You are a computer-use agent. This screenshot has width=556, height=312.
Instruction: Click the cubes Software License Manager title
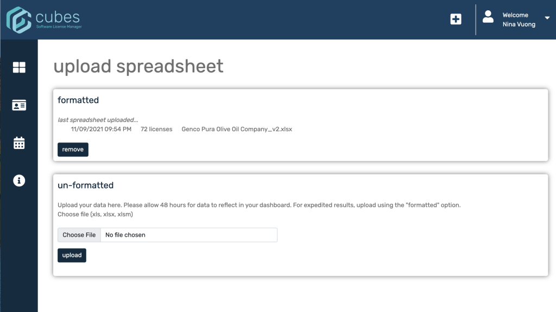pyautogui.click(x=59, y=19)
